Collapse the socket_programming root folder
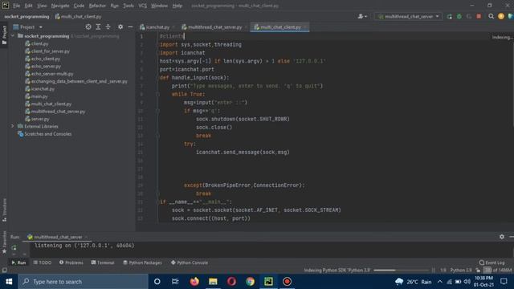The height and width of the screenshot is (289, 514). tap(13, 35)
